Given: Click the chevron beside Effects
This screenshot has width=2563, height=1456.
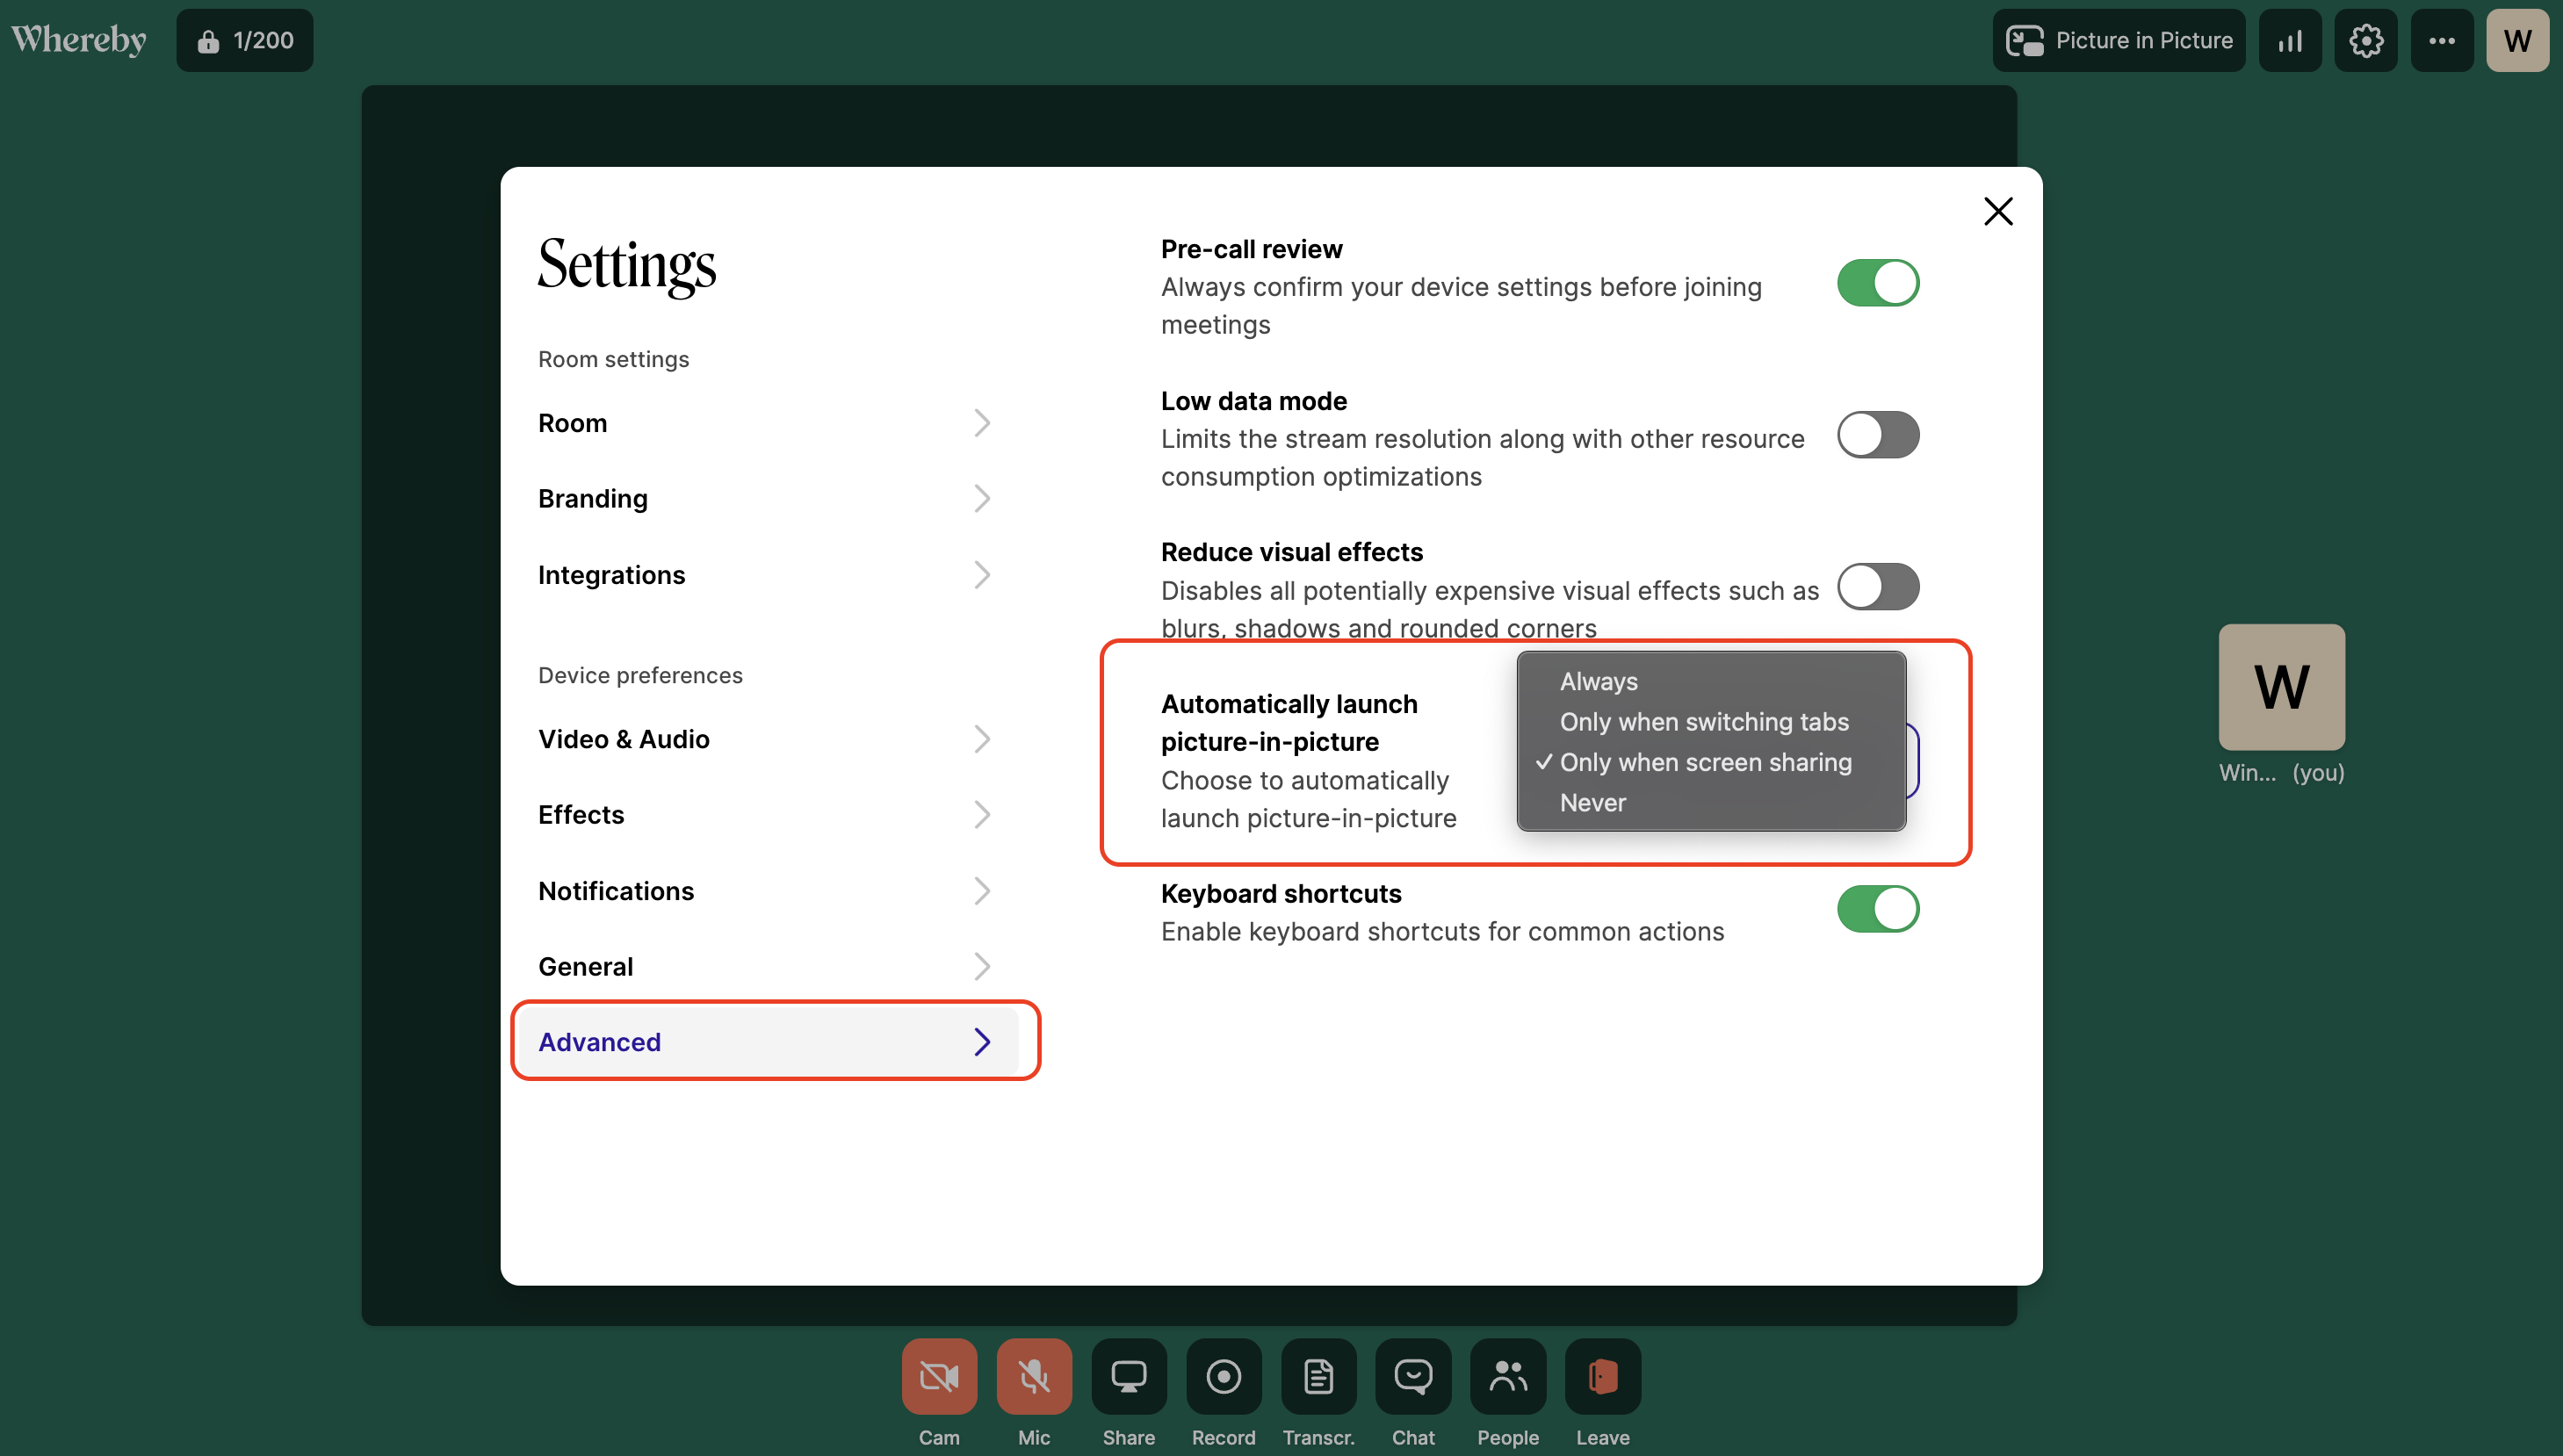Looking at the screenshot, I should tap(982, 815).
